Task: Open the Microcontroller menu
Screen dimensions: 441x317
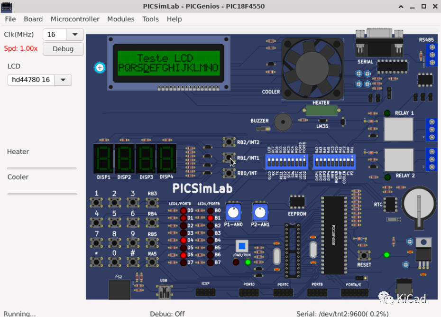Action: click(x=75, y=19)
